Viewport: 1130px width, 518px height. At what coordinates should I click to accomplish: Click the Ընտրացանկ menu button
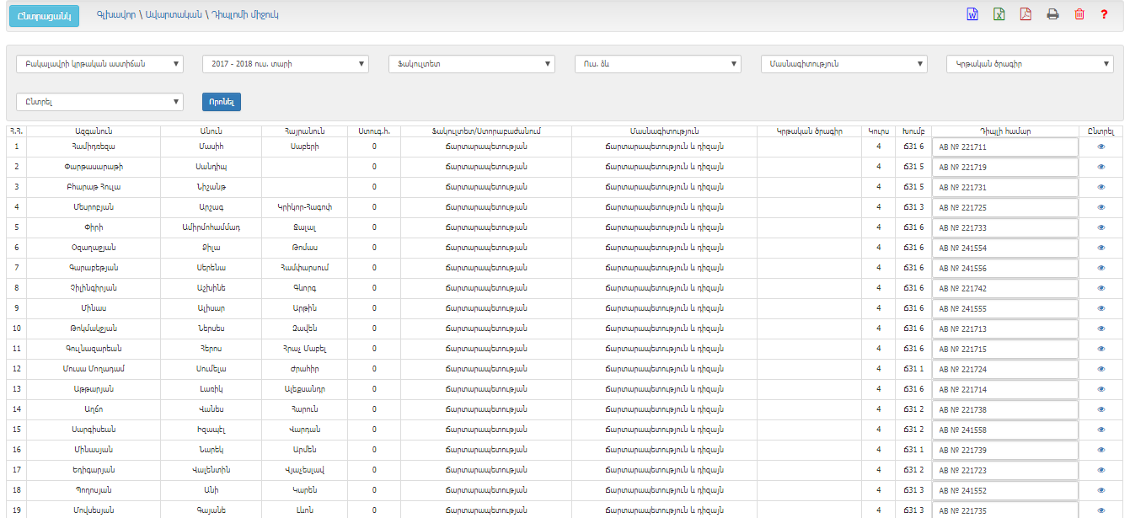pyautogui.click(x=43, y=16)
